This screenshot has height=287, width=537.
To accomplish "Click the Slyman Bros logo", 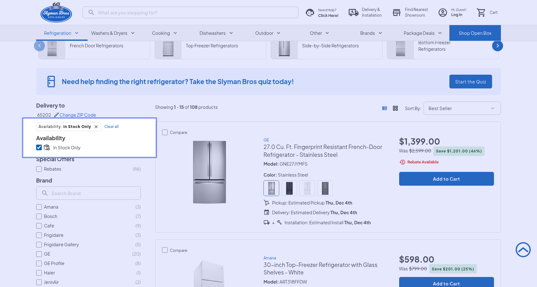I will (56, 13).
